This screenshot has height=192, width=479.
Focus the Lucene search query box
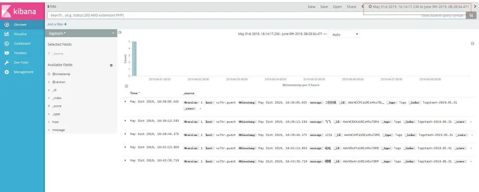pyautogui.click(x=256, y=15)
